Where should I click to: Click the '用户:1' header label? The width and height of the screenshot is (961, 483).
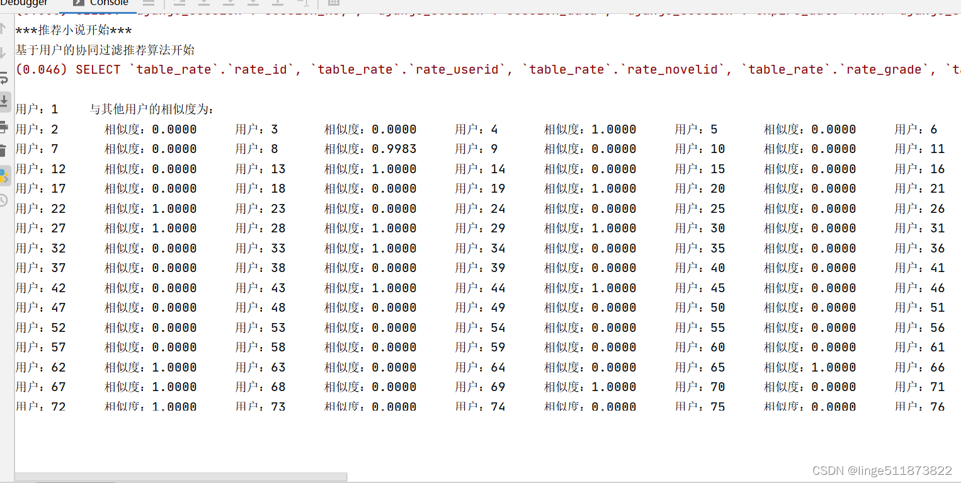click(x=37, y=110)
